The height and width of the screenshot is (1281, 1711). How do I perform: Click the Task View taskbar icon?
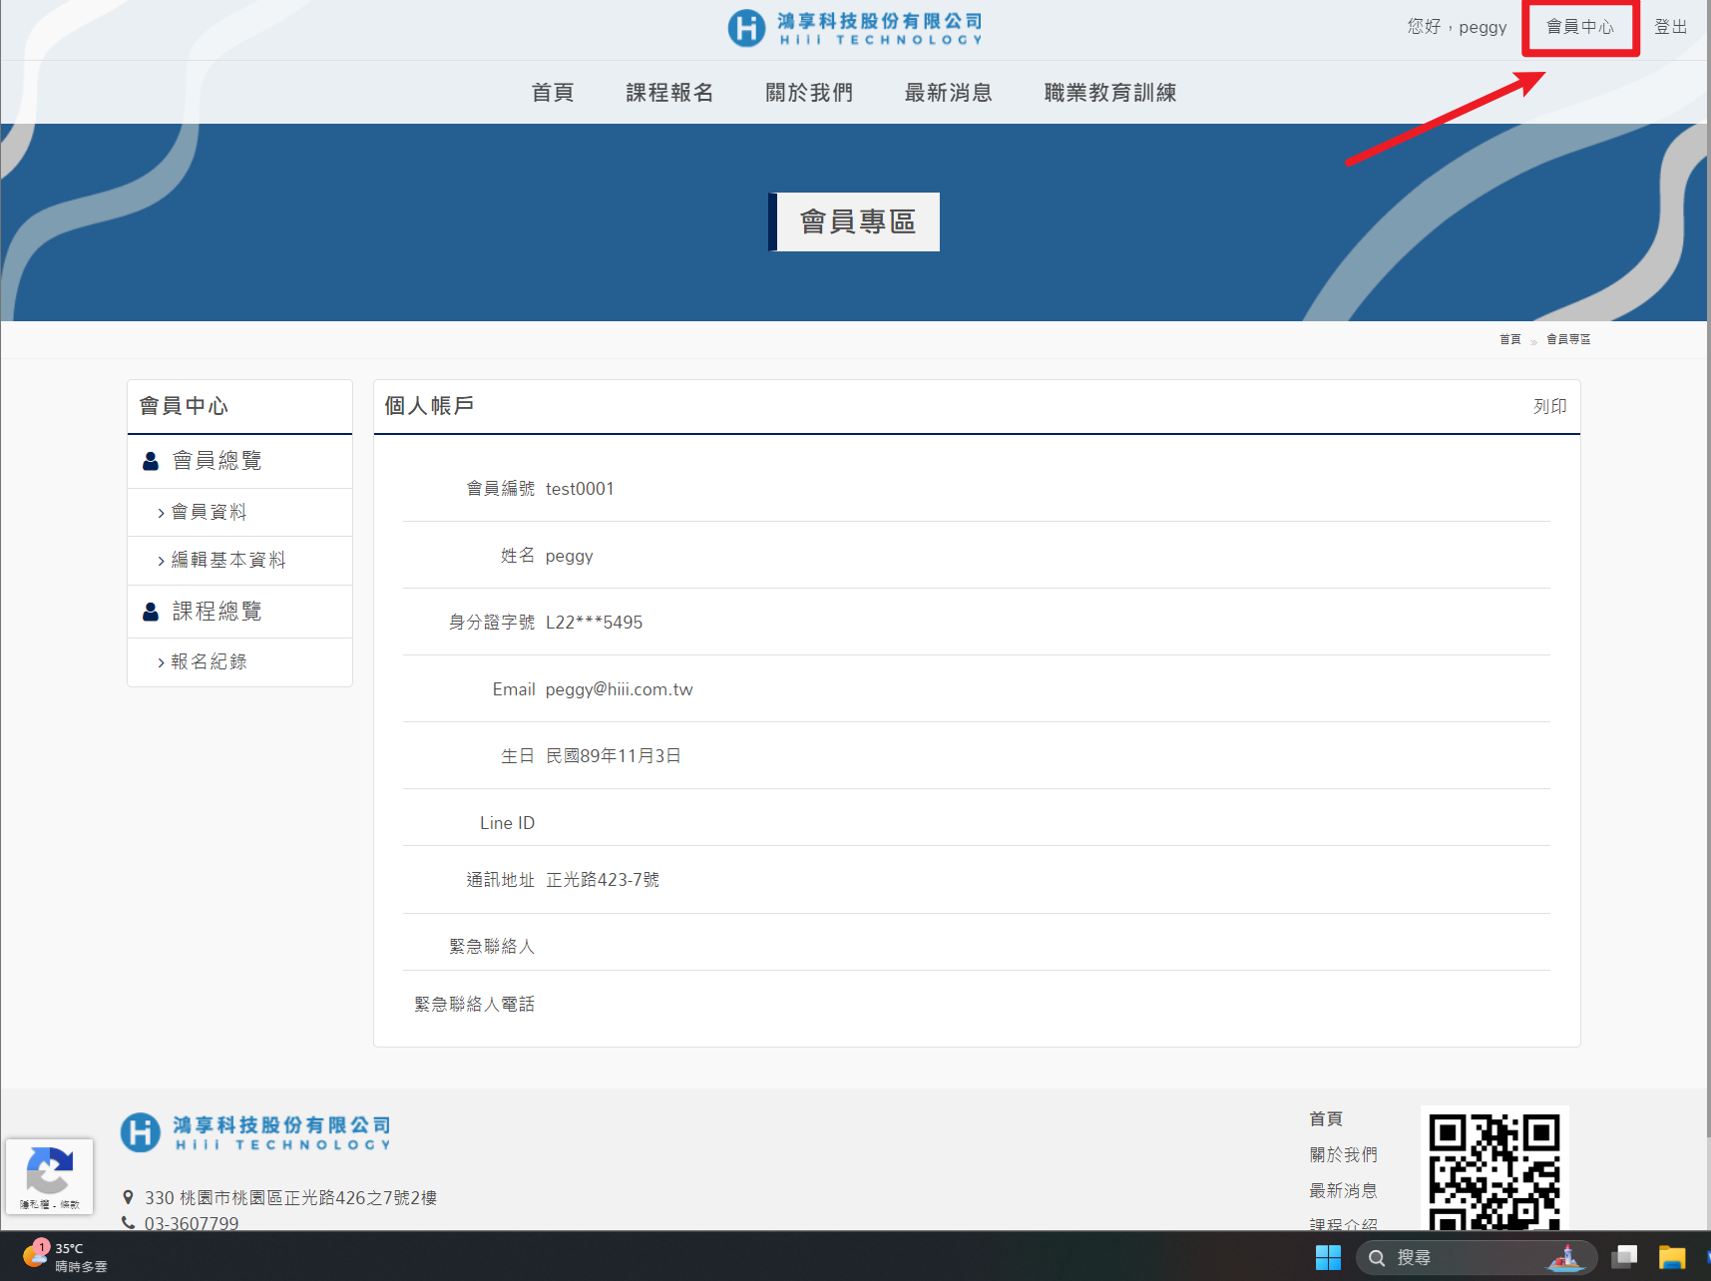pyautogui.click(x=1625, y=1258)
